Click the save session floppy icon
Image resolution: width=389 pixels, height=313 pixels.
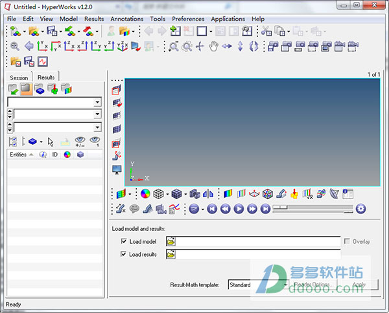(52, 31)
